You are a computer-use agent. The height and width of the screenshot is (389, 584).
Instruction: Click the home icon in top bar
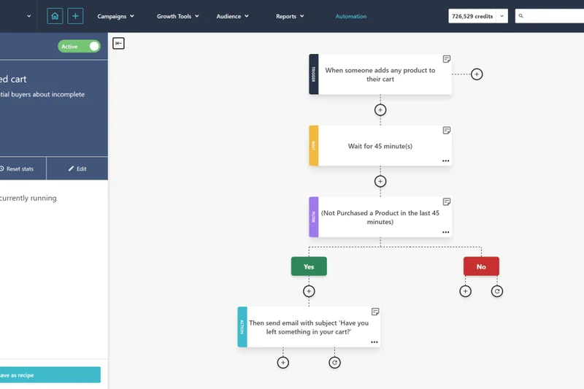point(55,16)
